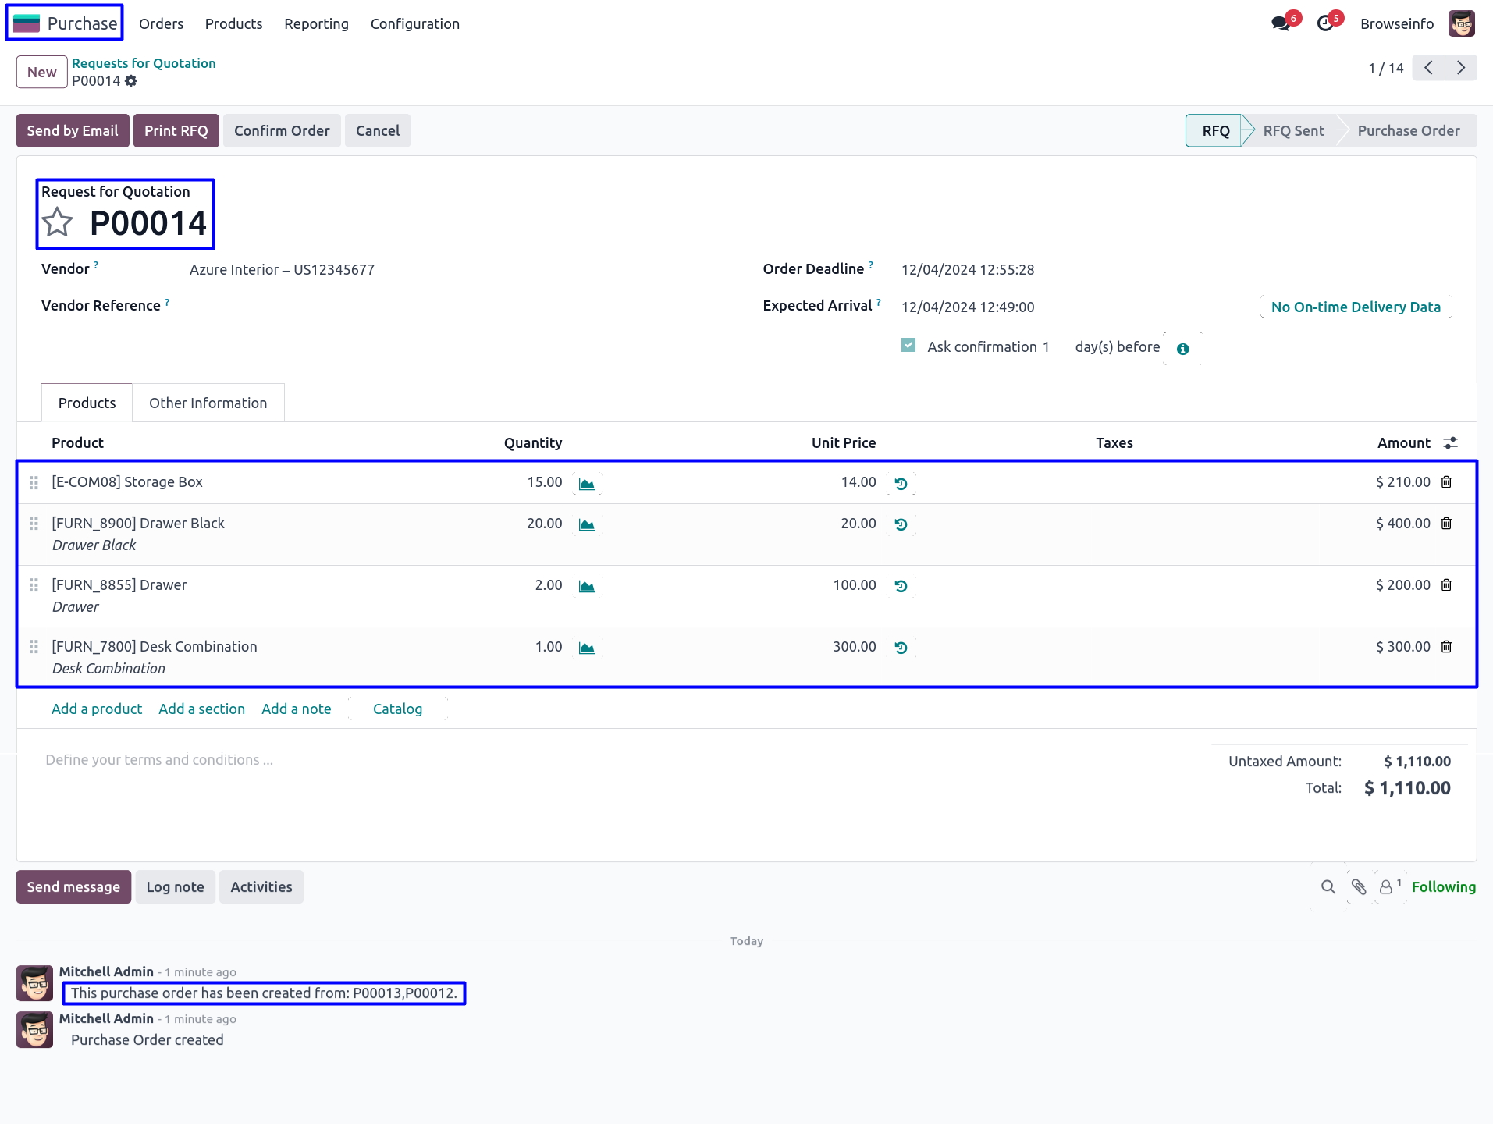The width and height of the screenshot is (1493, 1126).
Task: Click the Add a product link
Action: tap(97, 709)
